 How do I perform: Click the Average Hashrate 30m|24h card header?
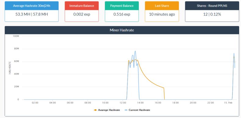tap(31, 6)
